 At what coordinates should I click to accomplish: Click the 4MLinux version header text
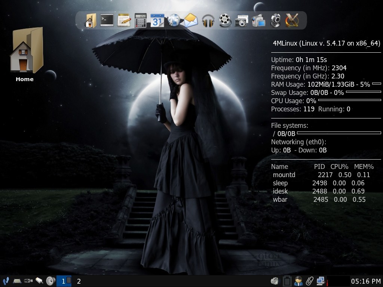[327, 43]
